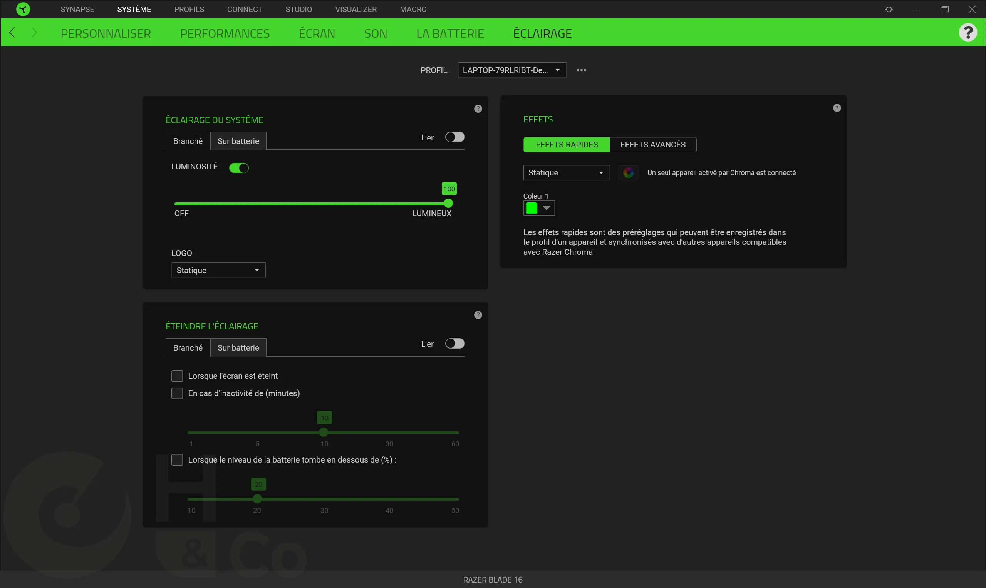
Task: Open the large help question mark
Action: point(968,32)
